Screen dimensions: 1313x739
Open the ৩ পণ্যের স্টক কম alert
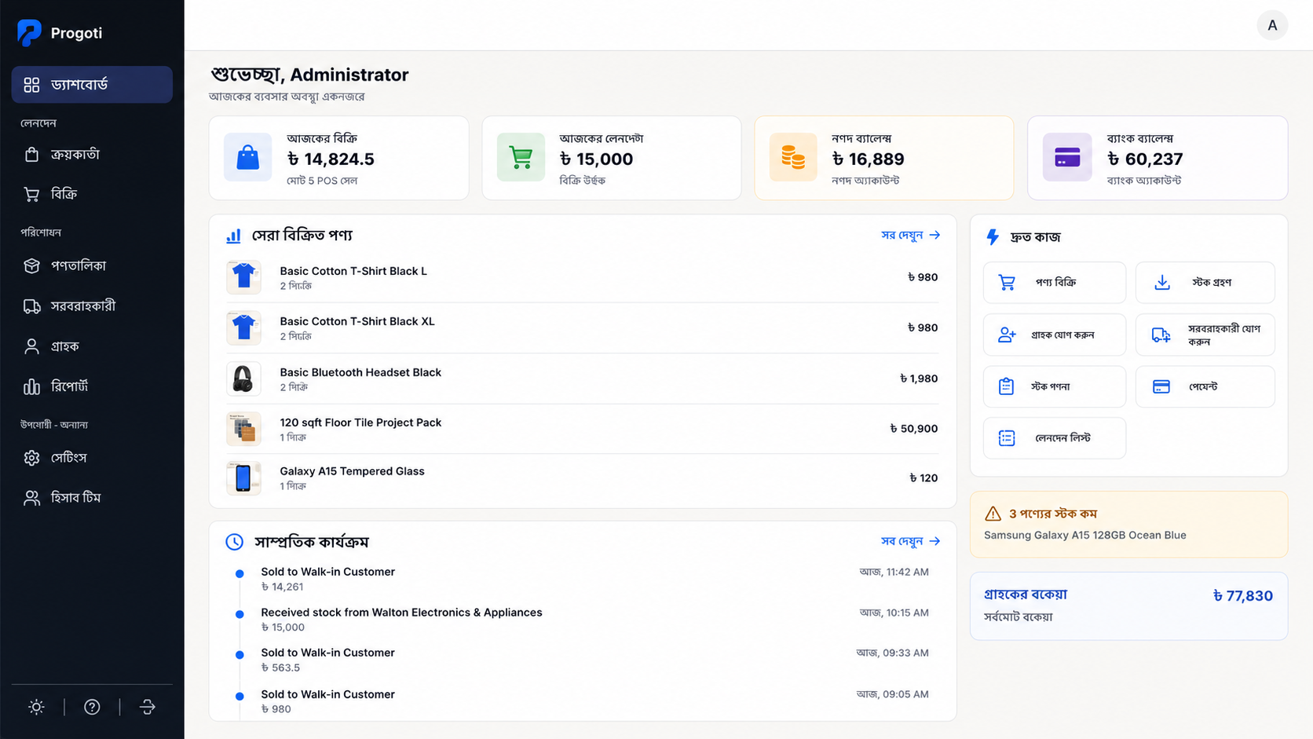click(x=1128, y=524)
